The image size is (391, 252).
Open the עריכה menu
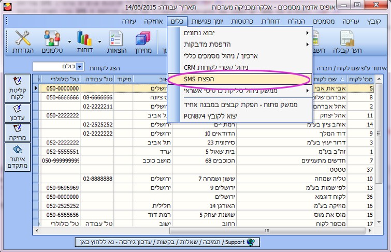pos(351,21)
